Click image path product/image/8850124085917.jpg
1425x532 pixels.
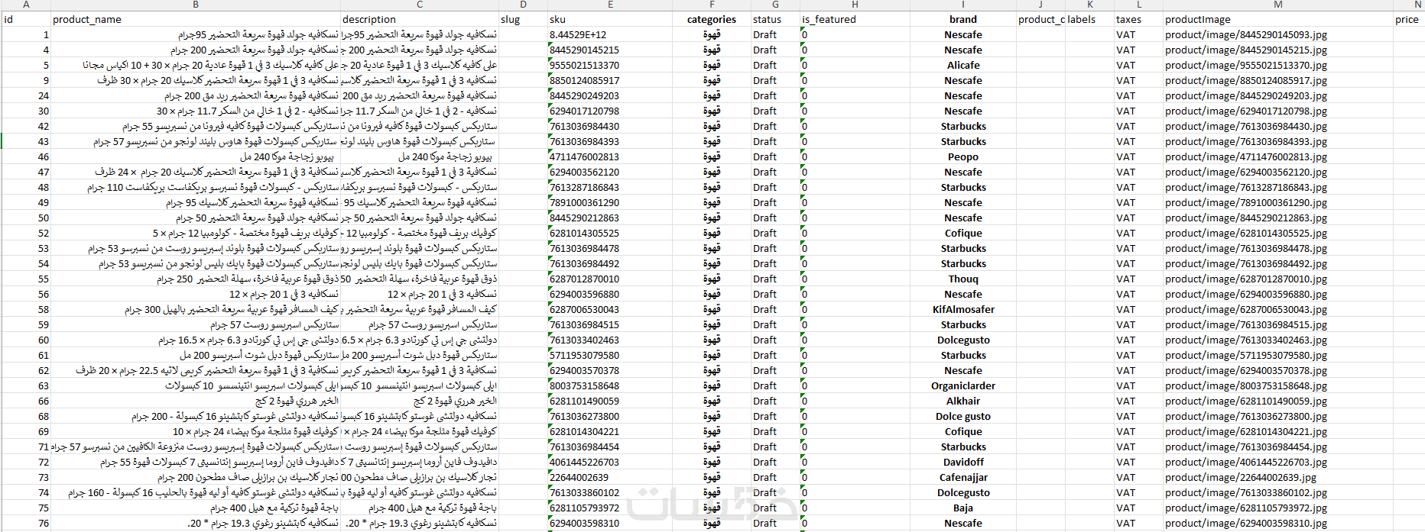1278,80
